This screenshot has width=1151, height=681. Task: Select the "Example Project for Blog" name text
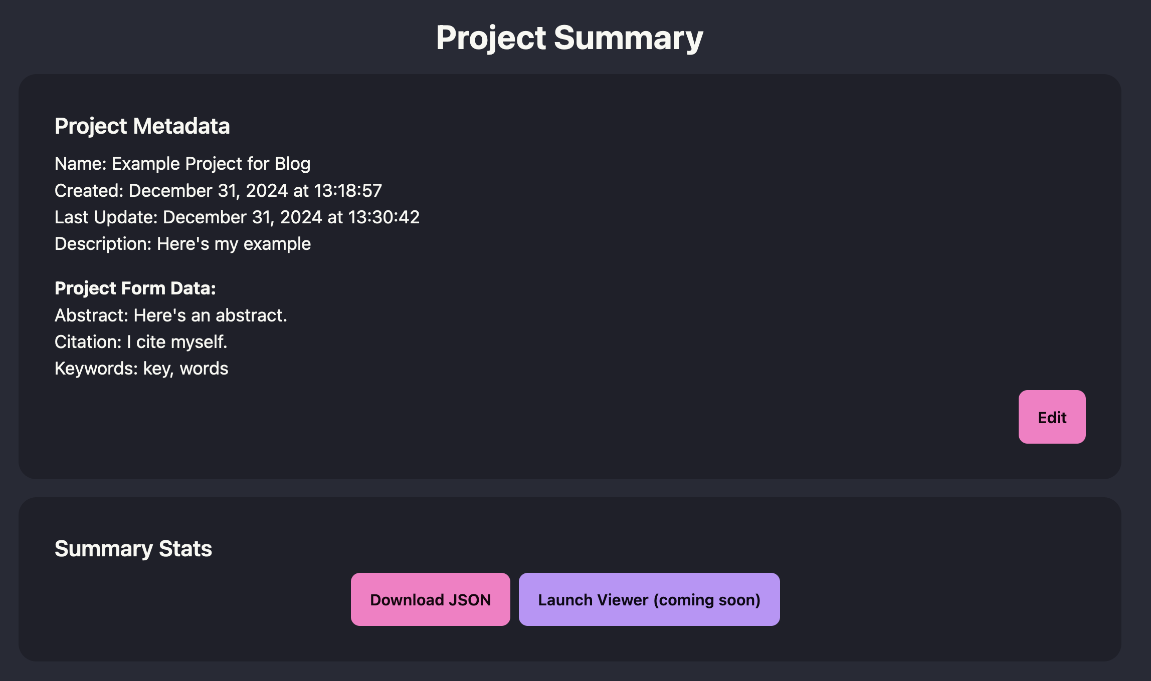click(x=211, y=164)
